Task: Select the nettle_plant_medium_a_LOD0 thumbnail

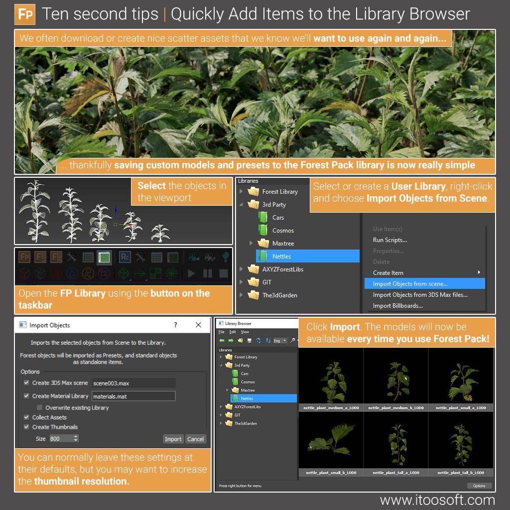Action: pos(331,380)
